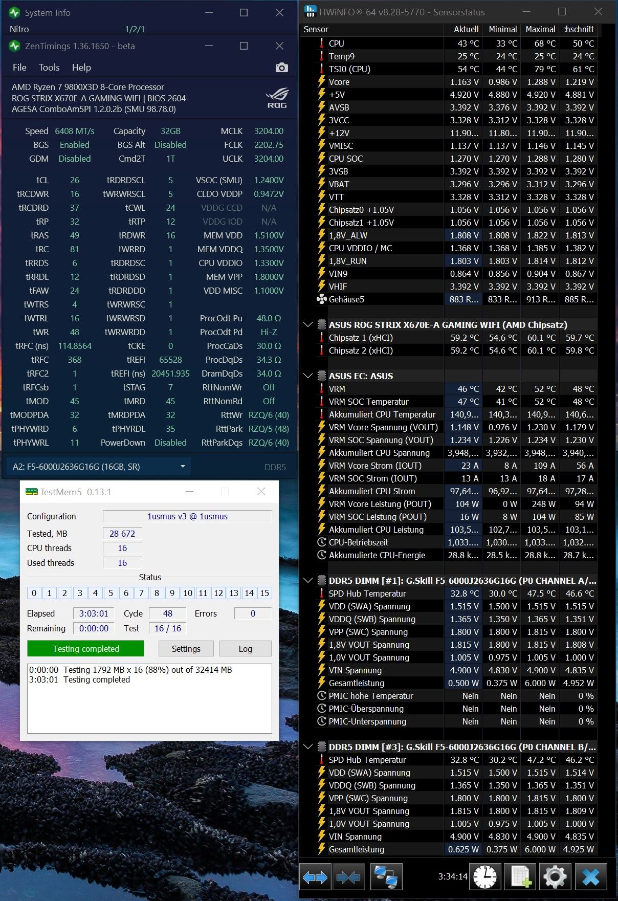Click the FCLK value 2202.75
This screenshot has width=618, height=901.
coord(269,145)
